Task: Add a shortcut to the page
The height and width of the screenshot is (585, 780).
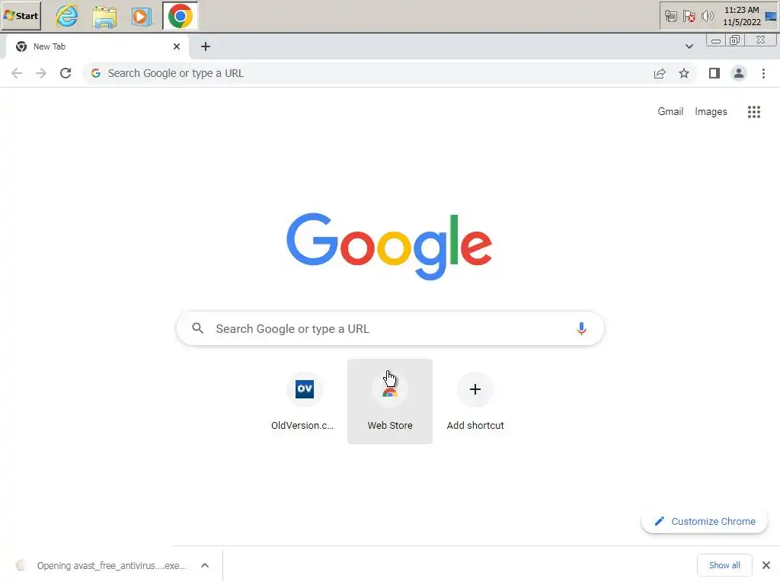Action: click(475, 401)
